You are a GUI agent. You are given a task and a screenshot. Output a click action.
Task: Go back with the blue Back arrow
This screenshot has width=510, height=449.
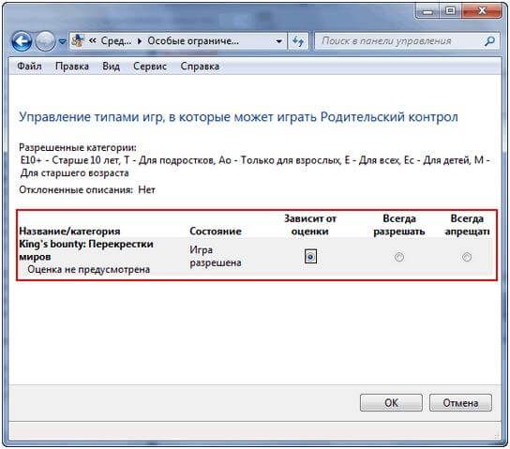22,41
